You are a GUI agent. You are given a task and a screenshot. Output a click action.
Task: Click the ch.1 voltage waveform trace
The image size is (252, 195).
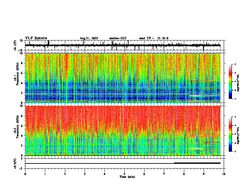(122, 45)
